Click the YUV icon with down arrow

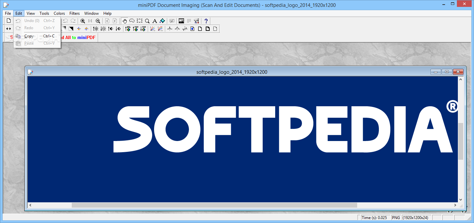click(143, 29)
